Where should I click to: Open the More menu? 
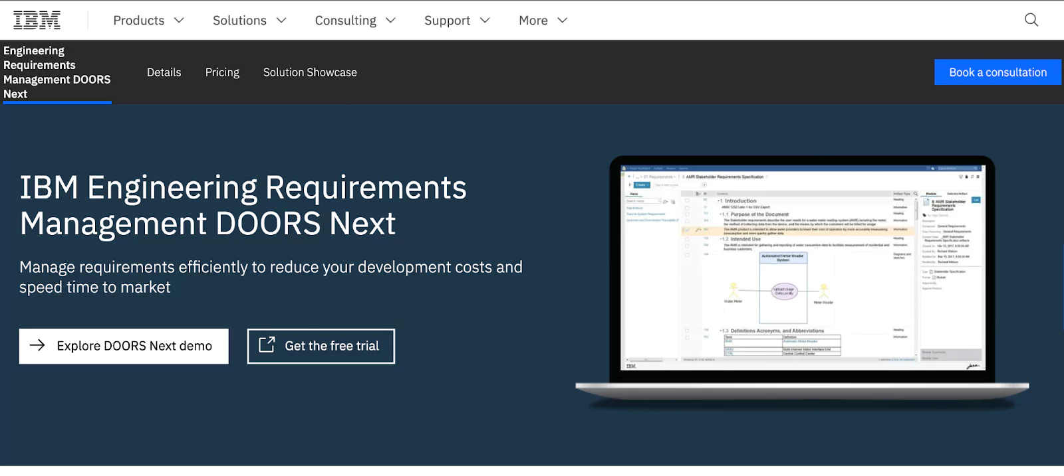(543, 21)
